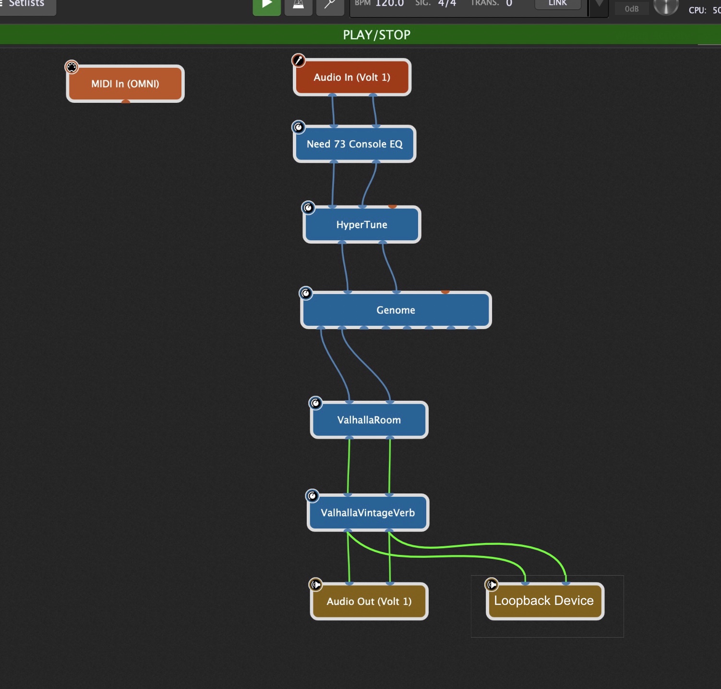Viewport: 721px width, 689px height.
Task: Click the Loopback Device speaker icon
Action: point(492,585)
